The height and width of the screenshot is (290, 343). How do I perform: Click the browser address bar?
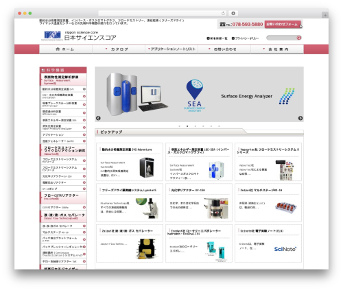[162, 13]
